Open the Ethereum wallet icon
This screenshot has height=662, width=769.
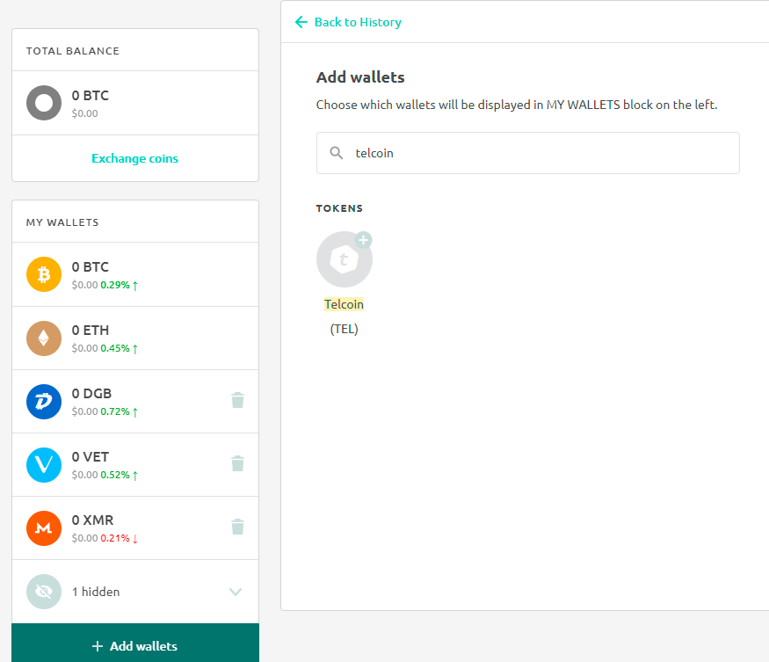(x=44, y=338)
